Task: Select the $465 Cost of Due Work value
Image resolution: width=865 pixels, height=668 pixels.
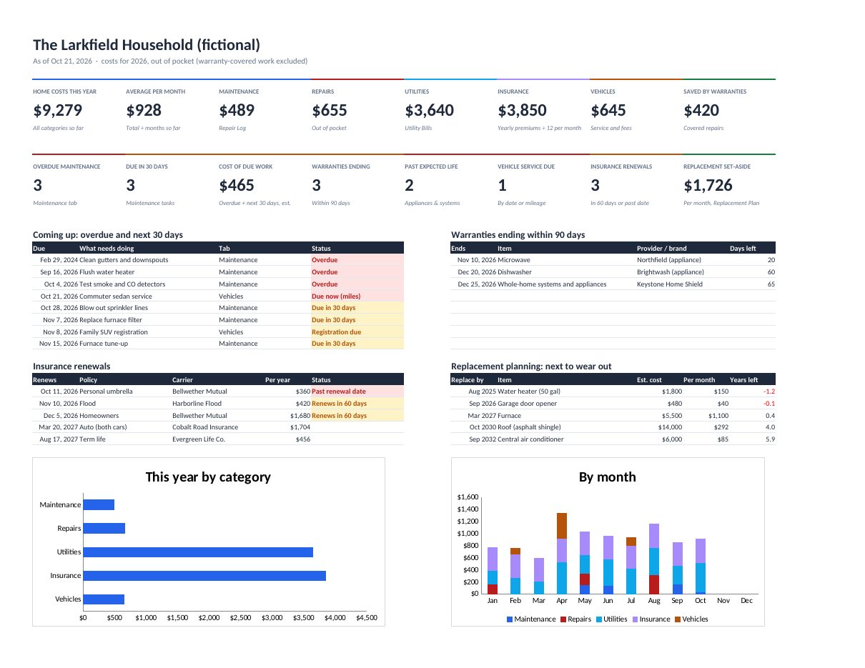Action: [x=237, y=185]
